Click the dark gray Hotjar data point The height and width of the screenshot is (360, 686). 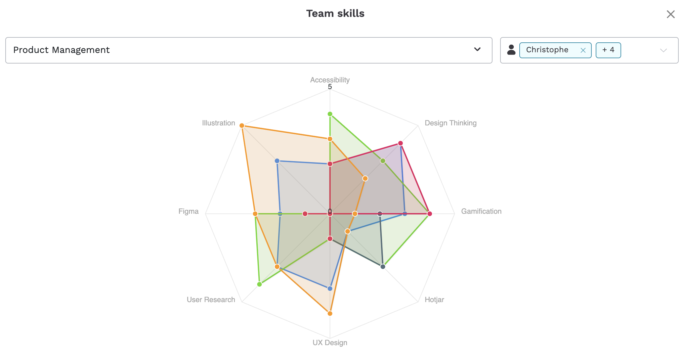(383, 267)
